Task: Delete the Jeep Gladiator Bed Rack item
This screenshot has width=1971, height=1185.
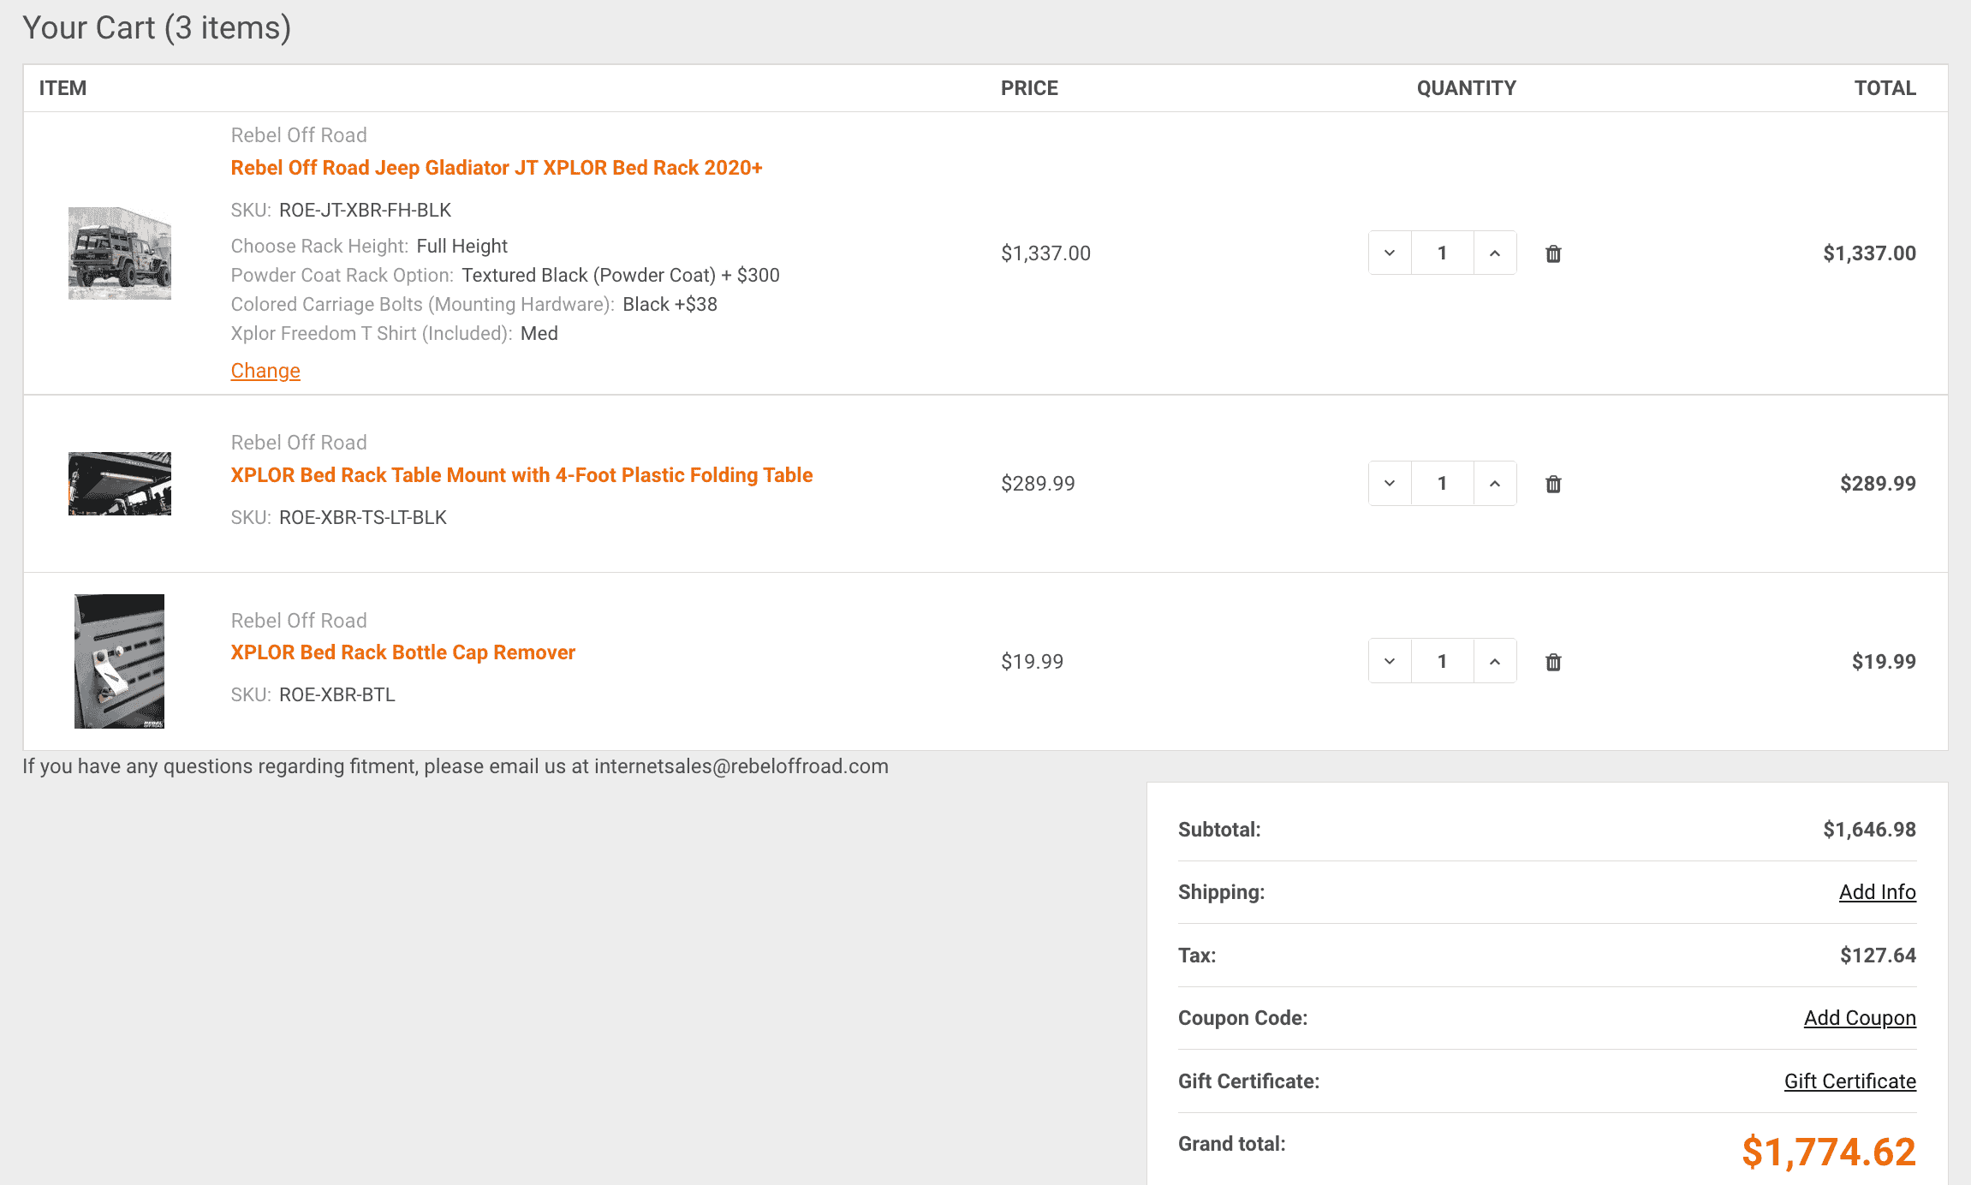Action: (1553, 253)
